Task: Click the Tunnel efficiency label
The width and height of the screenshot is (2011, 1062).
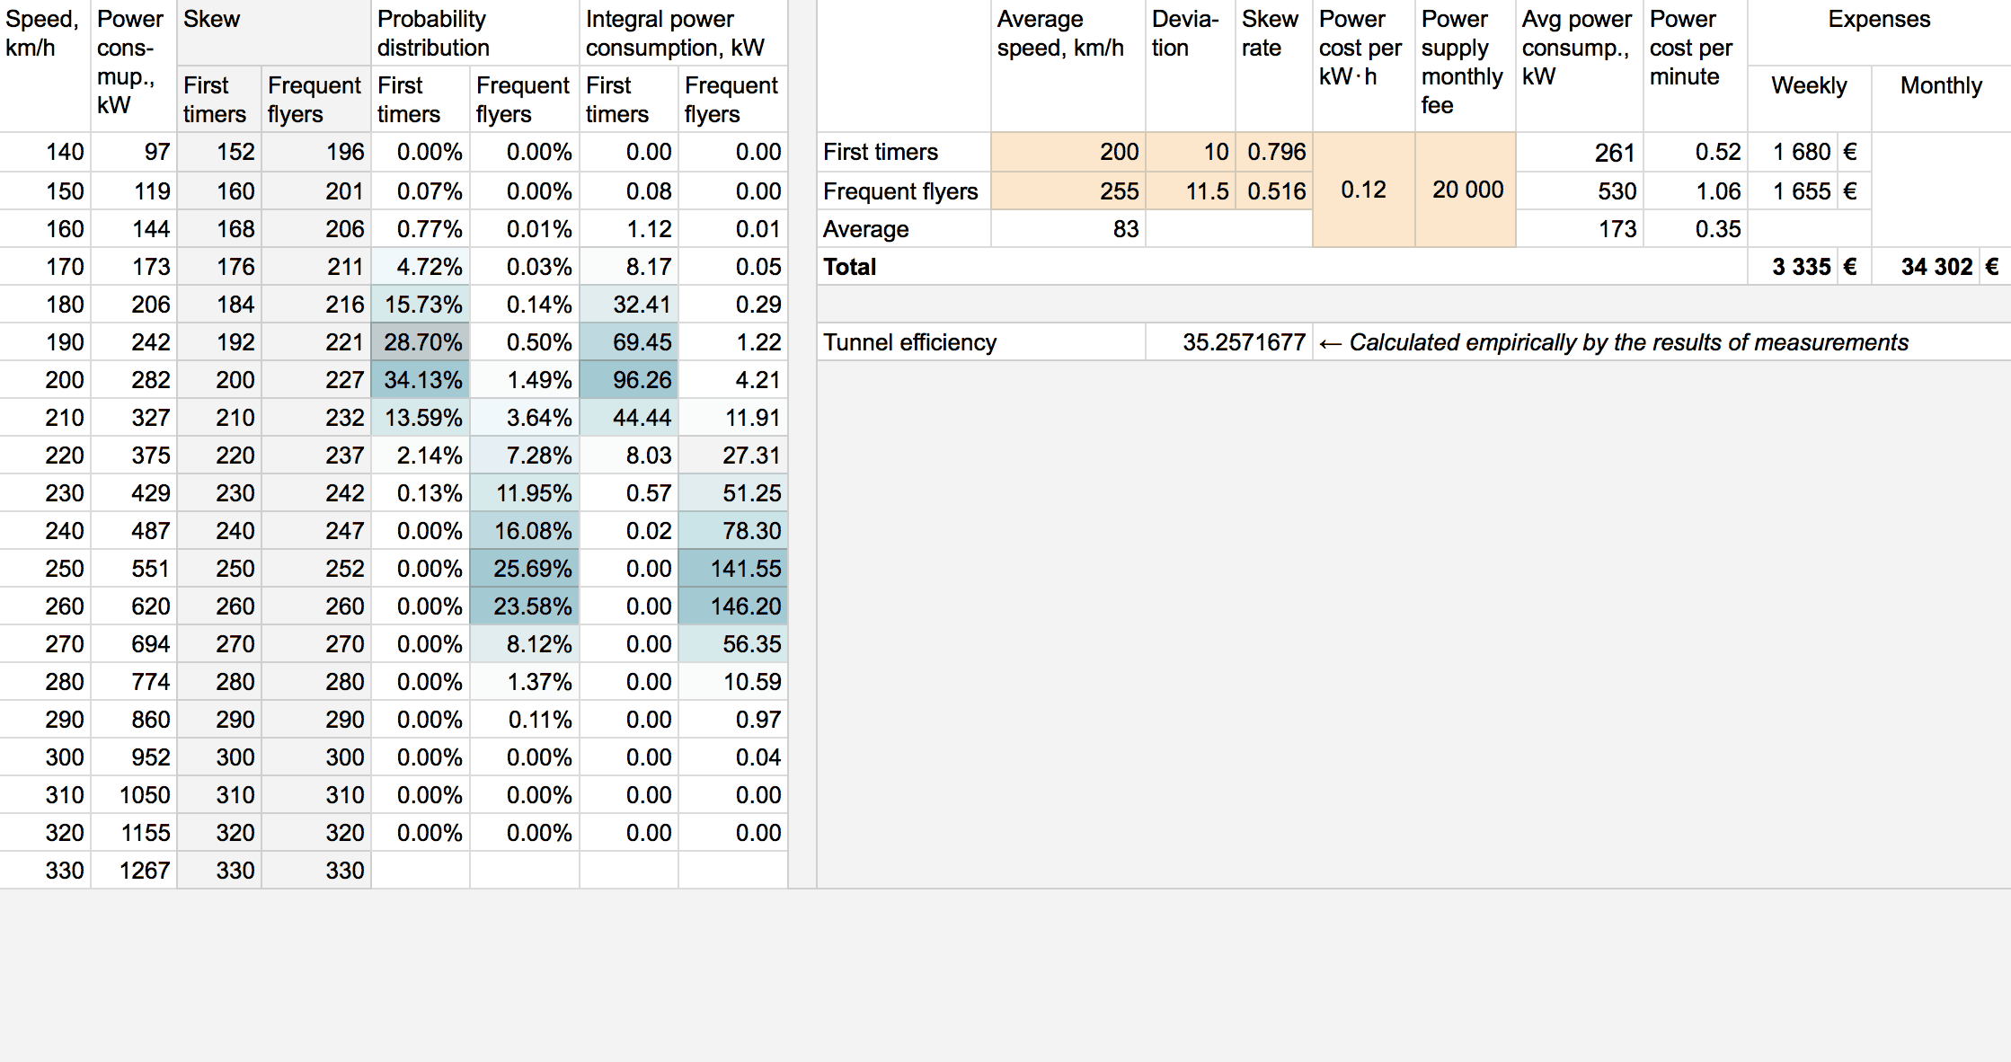Action: [x=909, y=342]
